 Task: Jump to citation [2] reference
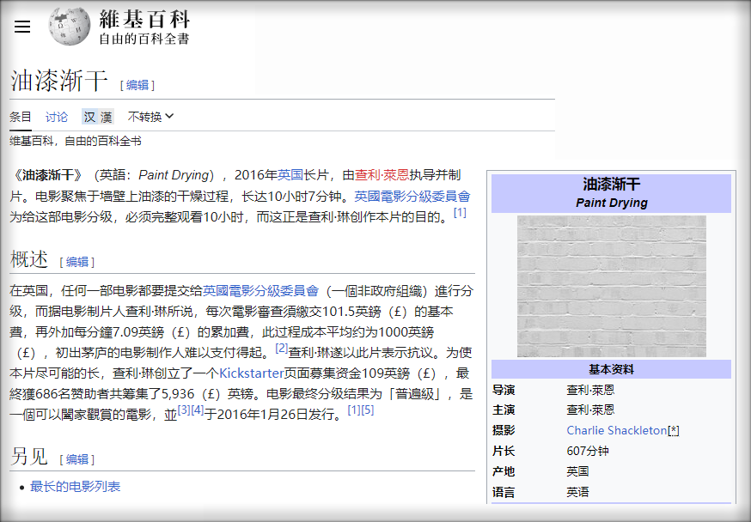tap(281, 349)
